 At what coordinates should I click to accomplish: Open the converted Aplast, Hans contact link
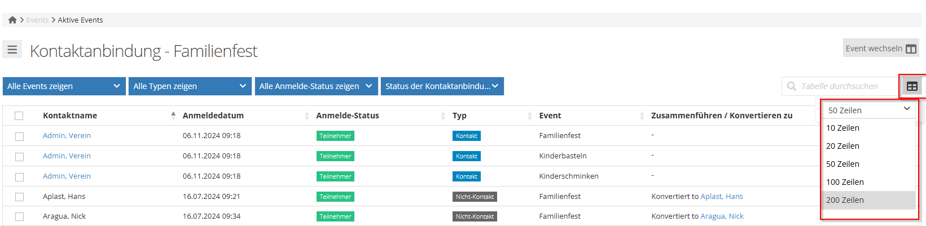click(721, 197)
